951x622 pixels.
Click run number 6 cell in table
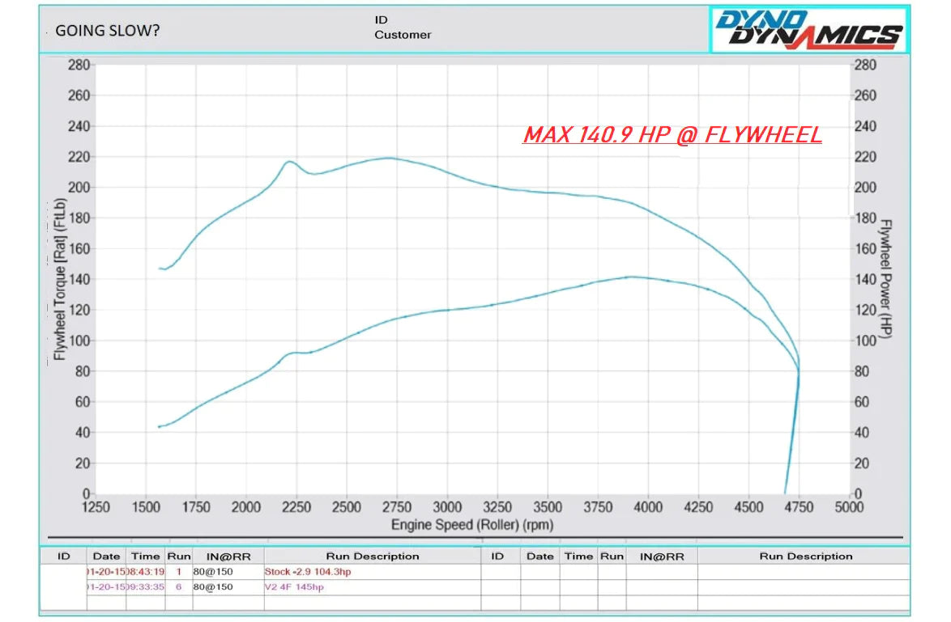179,586
